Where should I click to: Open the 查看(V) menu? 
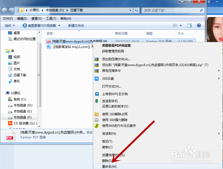click(x=37, y=19)
